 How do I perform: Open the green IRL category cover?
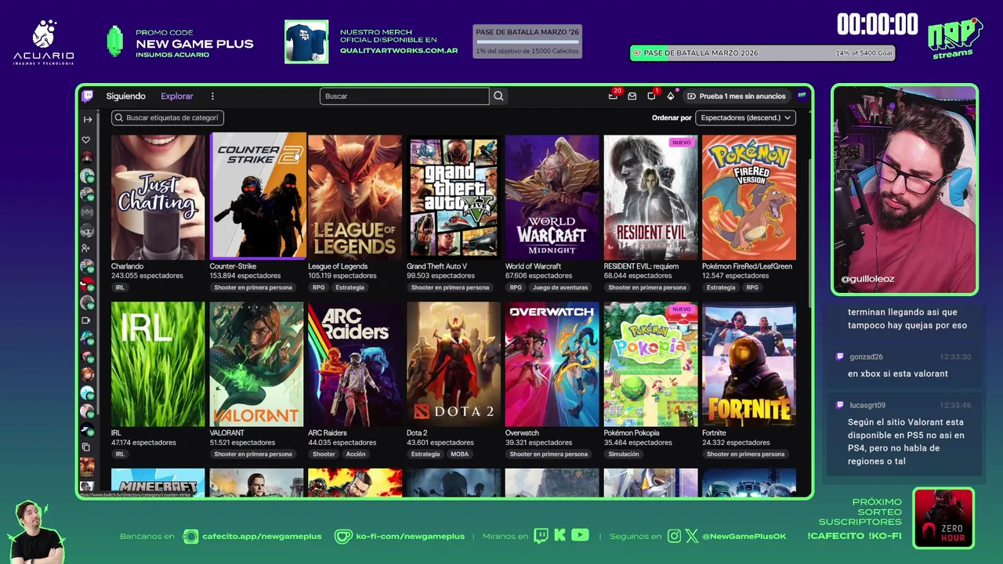pos(158,364)
